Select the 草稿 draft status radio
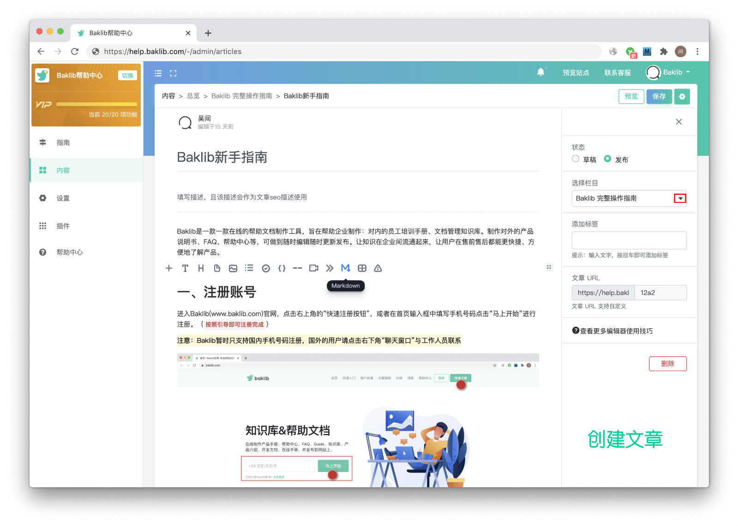The height and width of the screenshot is (526, 738). [576, 159]
